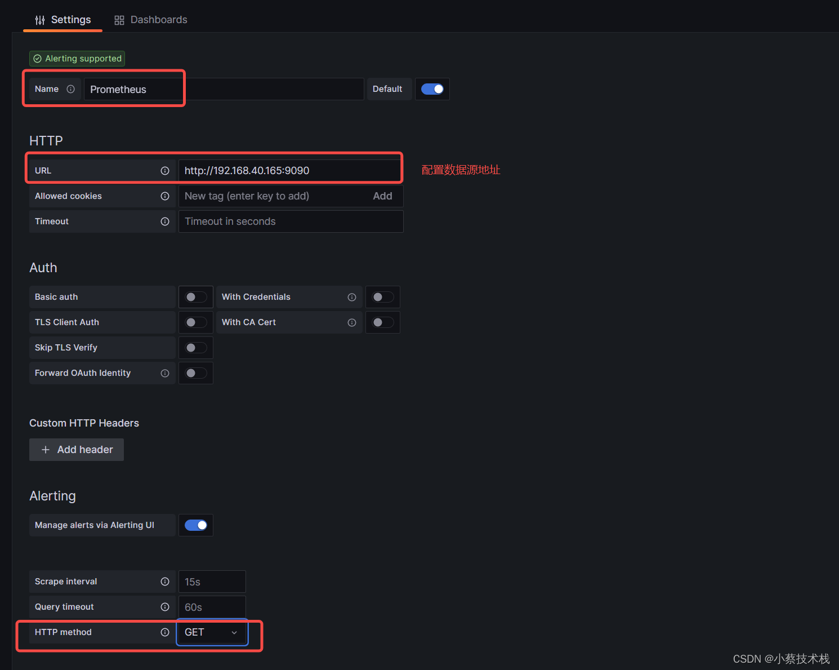
Task: Click the info icon next to Name
Action: click(x=70, y=89)
